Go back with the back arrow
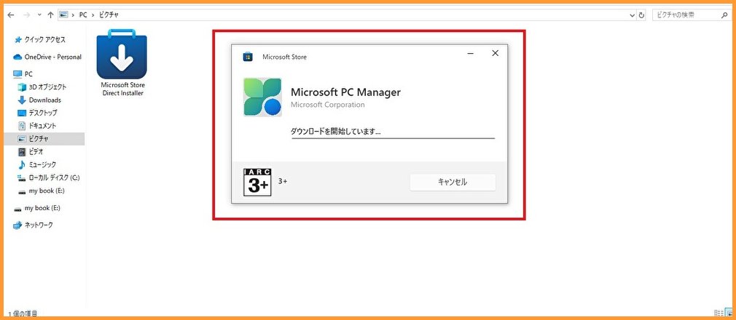Image resolution: width=736 pixels, height=320 pixels. pyautogui.click(x=11, y=15)
